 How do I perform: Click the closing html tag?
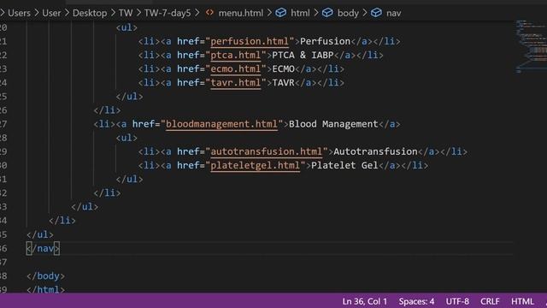pyautogui.click(x=45, y=289)
